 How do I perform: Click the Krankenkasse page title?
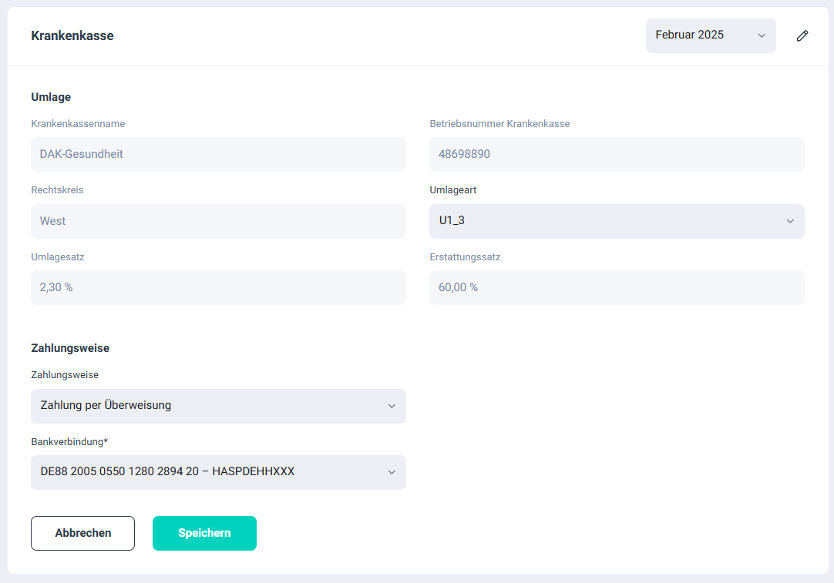(x=72, y=35)
